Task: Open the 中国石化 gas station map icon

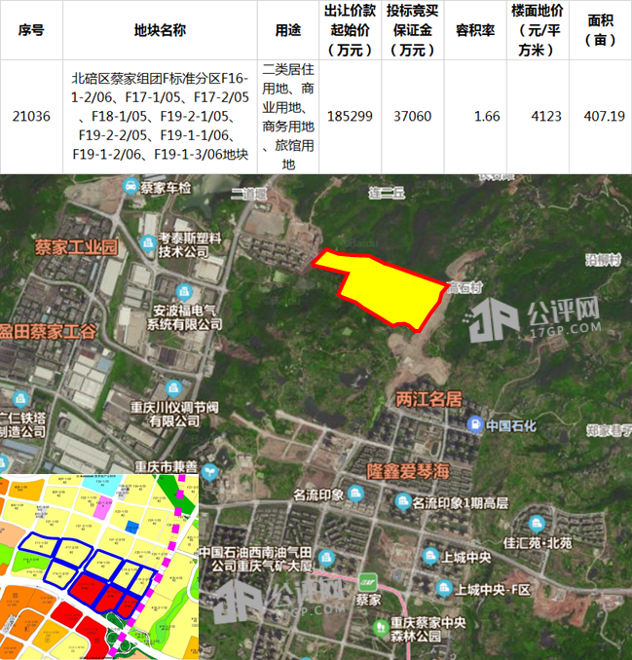Action: [474, 425]
